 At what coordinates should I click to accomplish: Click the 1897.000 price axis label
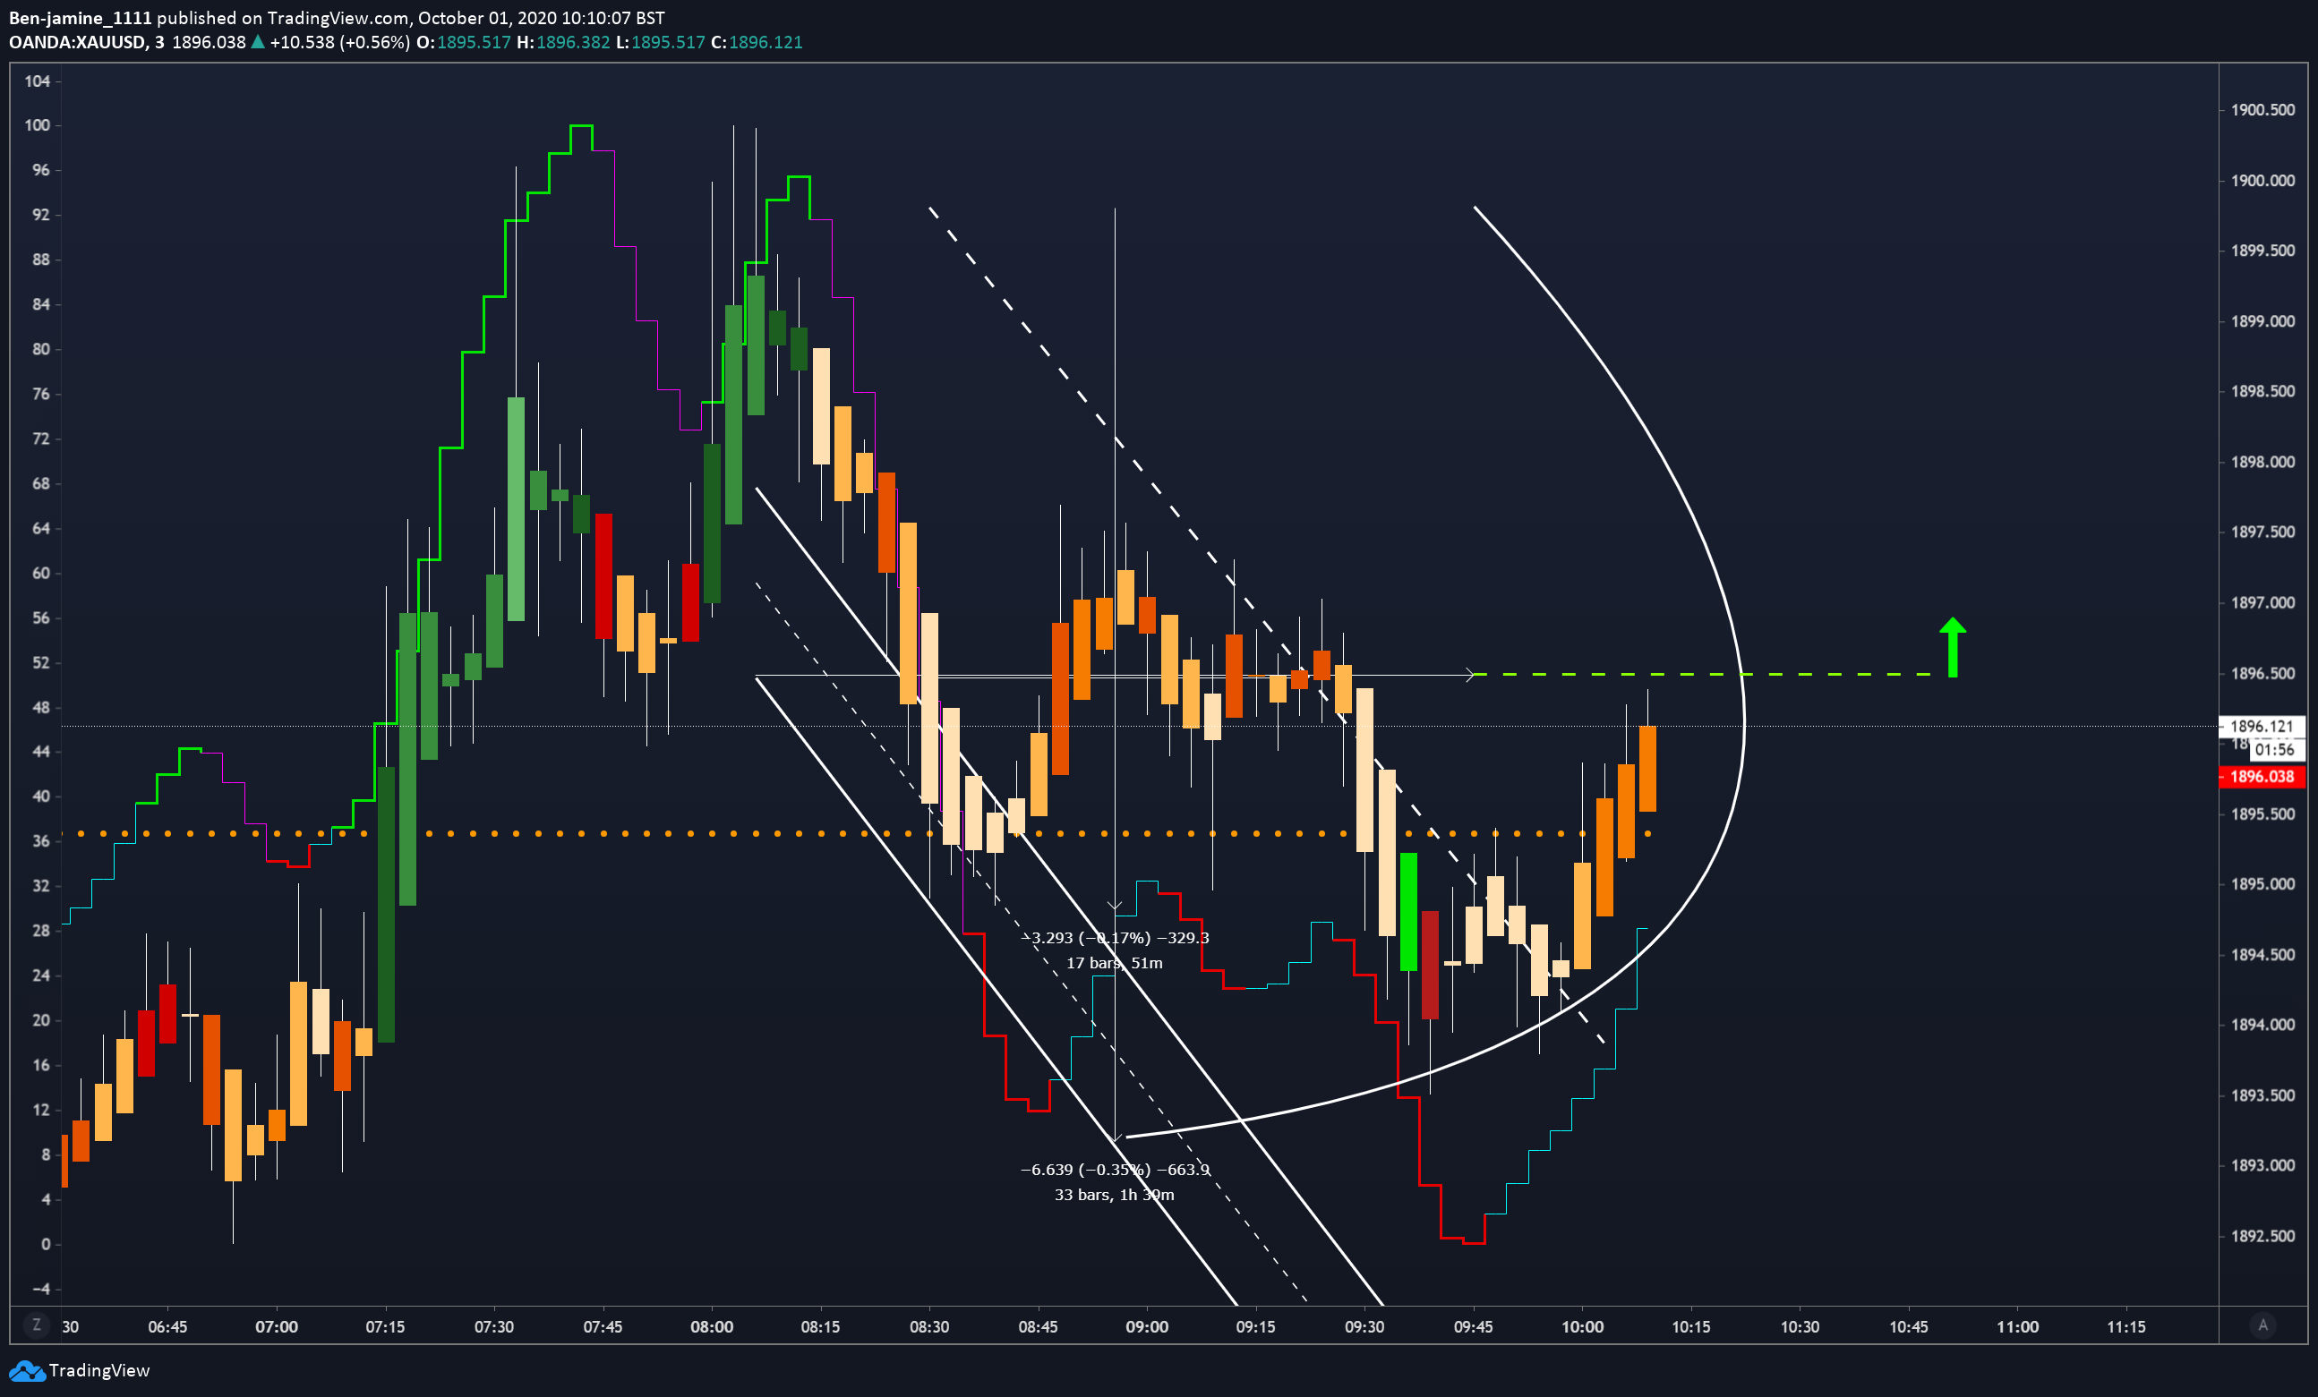tap(2262, 602)
